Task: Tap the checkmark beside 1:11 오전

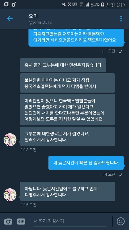Action: pyautogui.click(x=120, y=51)
